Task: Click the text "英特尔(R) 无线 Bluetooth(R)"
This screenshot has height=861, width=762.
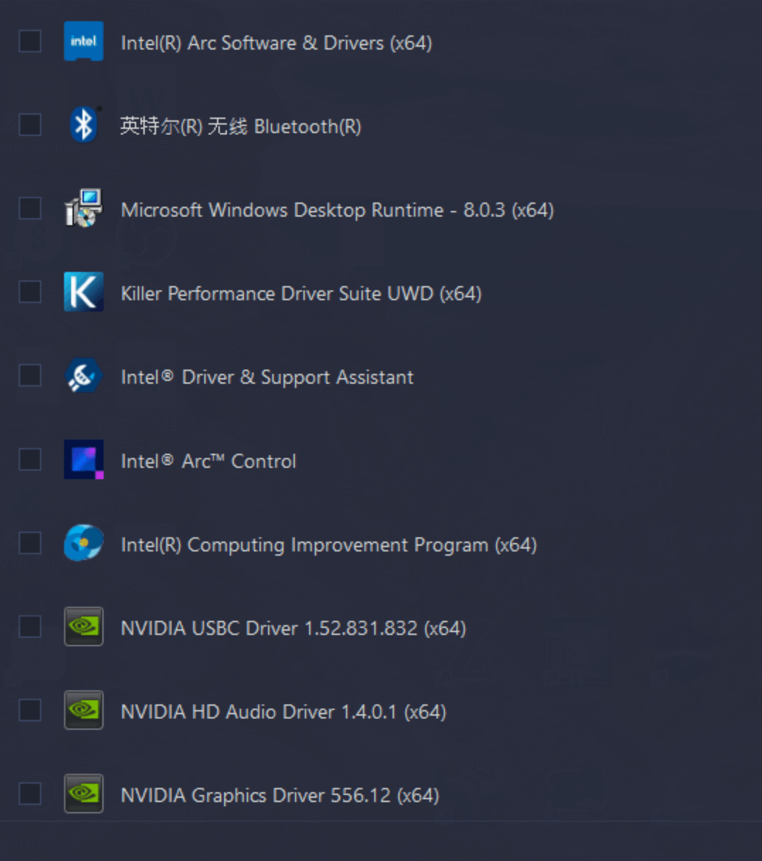Action: point(241,126)
